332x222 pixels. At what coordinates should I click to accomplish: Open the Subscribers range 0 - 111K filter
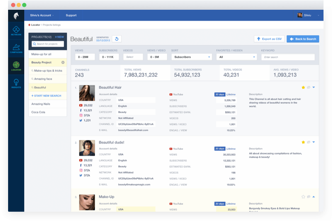109,57
